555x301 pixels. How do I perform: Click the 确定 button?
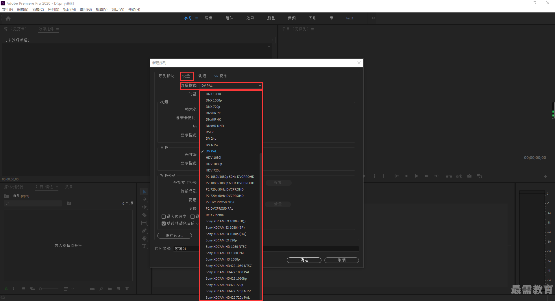coord(304,260)
